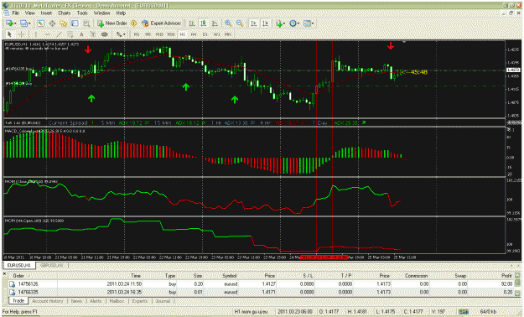Open the File menu
The width and height of the screenshot is (524, 317).
tap(15, 13)
